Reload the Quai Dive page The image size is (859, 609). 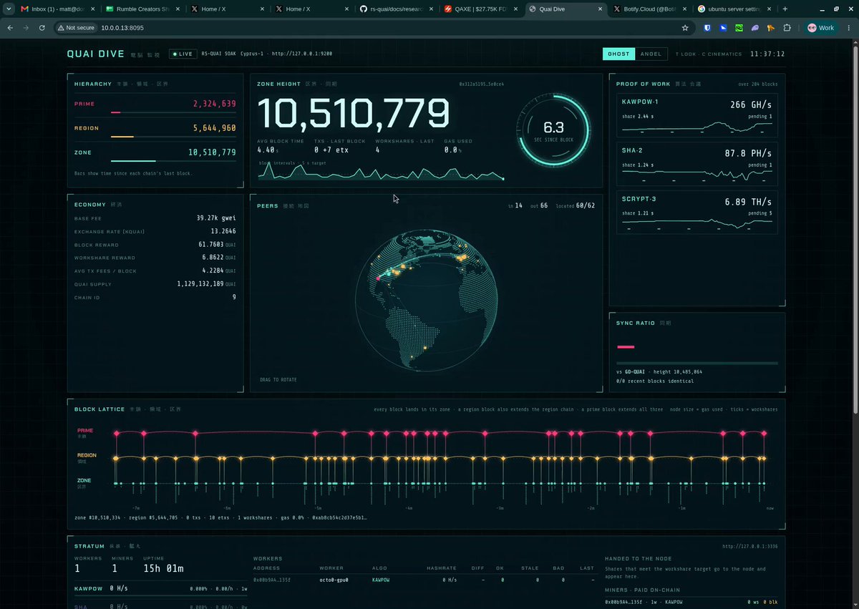(42, 28)
